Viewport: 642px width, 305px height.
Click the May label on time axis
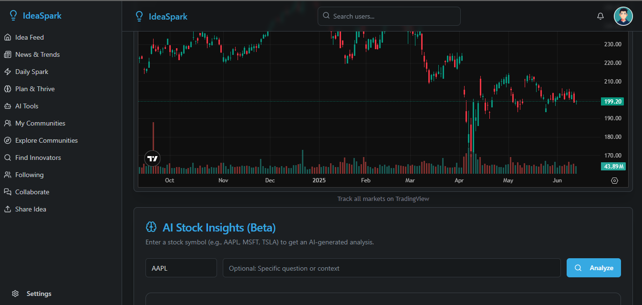[x=508, y=180]
